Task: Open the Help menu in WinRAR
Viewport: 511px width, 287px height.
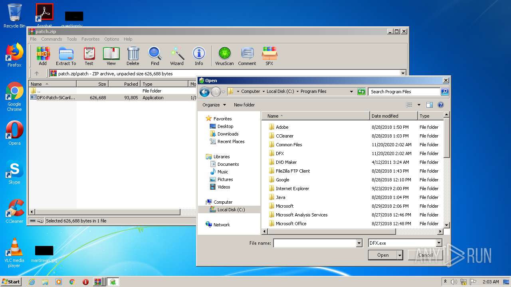Action: [128, 39]
